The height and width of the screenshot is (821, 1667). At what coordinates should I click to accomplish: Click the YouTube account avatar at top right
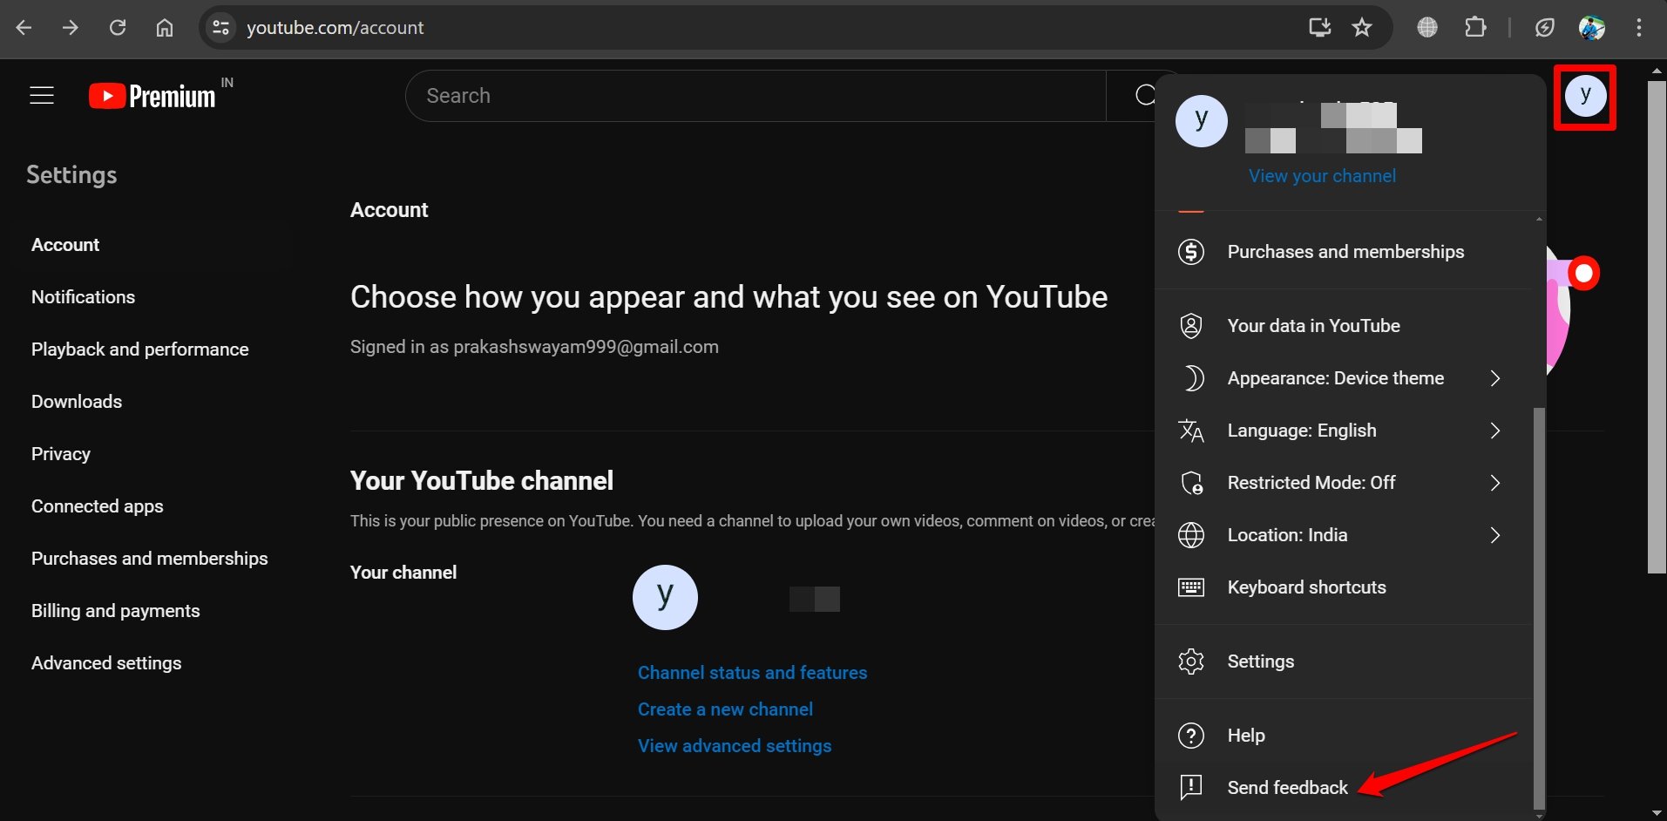point(1585,96)
